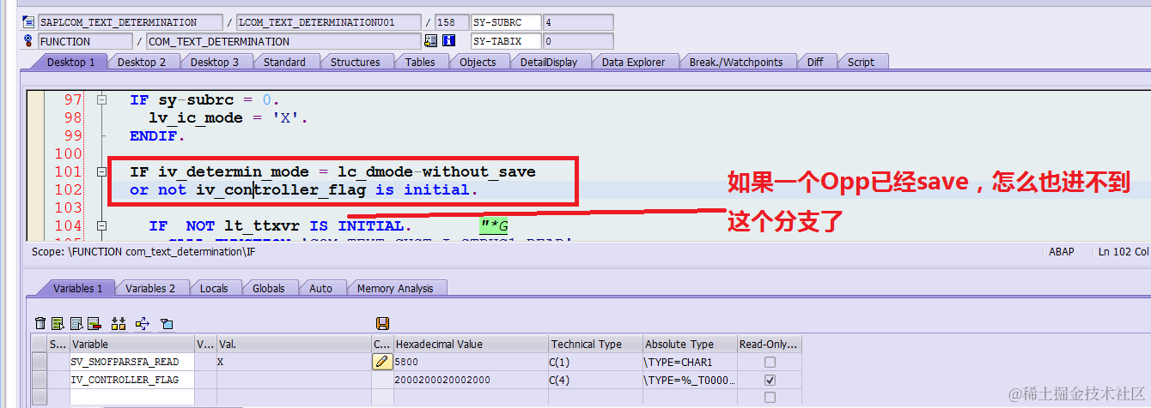Image resolution: width=1151 pixels, height=408 pixels.
Task: Click the IV_CONTROLLER_FLAG variable name cell
Action: [x=132, y=380]
